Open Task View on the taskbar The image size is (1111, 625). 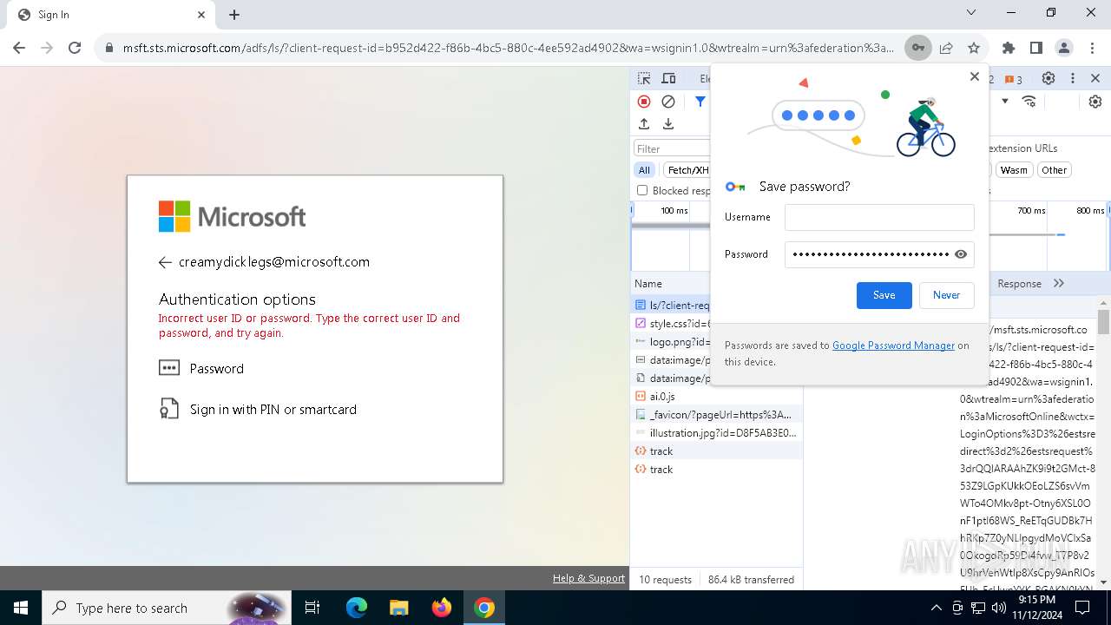(x=312, y=608)
